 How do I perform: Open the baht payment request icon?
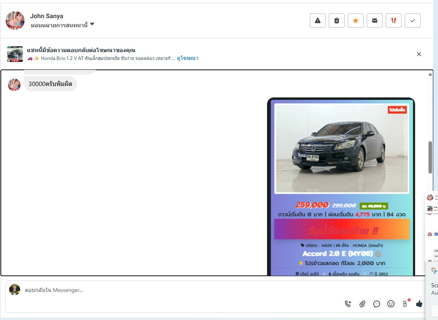click(x=405, y=304)
